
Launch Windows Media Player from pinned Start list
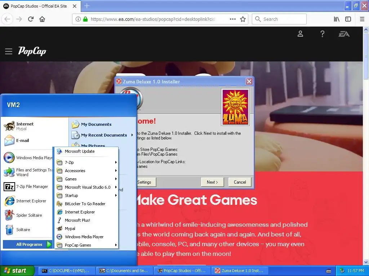(28, 158)
